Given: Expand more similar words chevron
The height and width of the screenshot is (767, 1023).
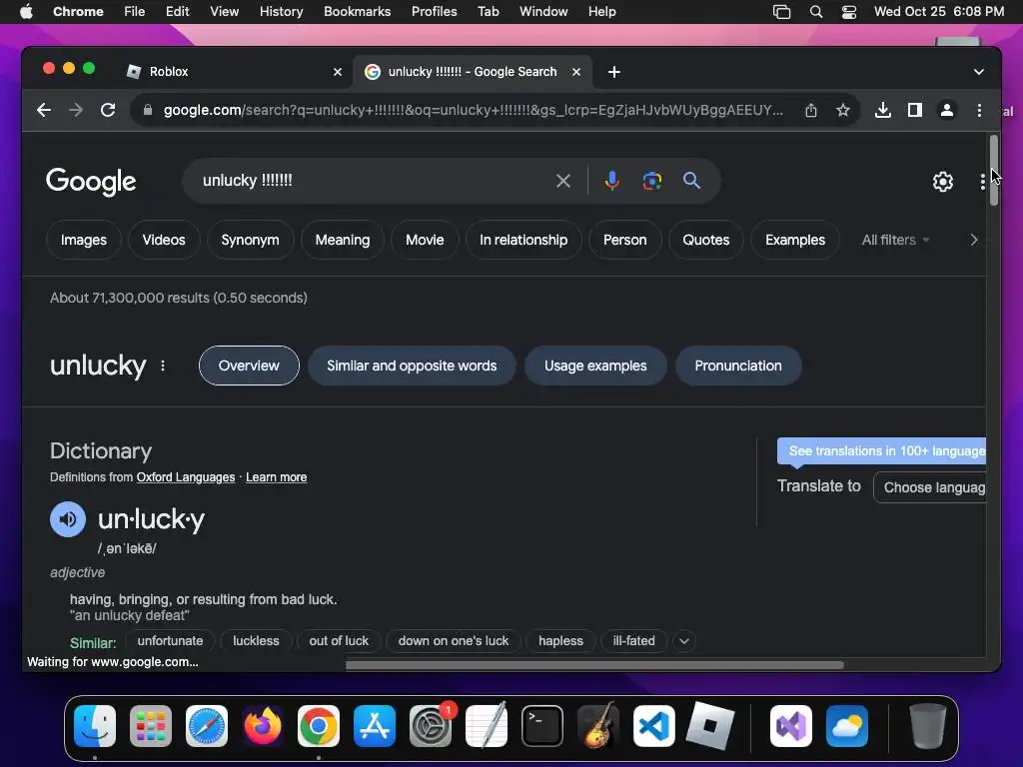Looking at the screenshot, I should coord(683,641).
